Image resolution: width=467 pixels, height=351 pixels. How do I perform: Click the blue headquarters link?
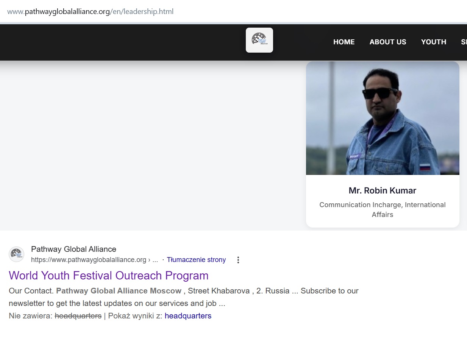[188, 316]
